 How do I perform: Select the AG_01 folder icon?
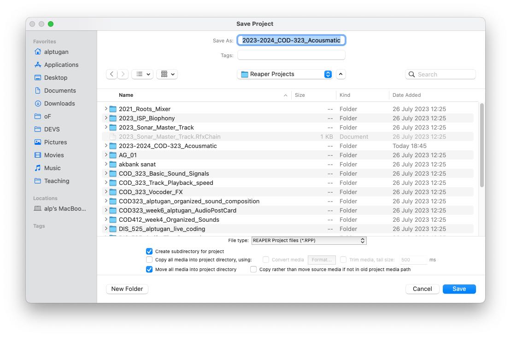[113, 155]
